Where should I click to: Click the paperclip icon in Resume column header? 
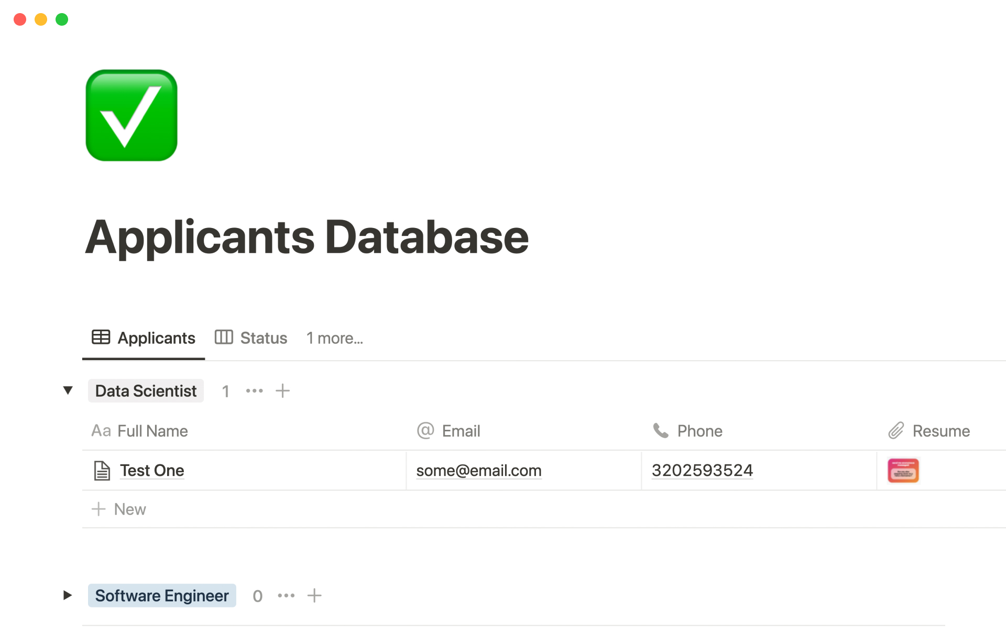896,431
